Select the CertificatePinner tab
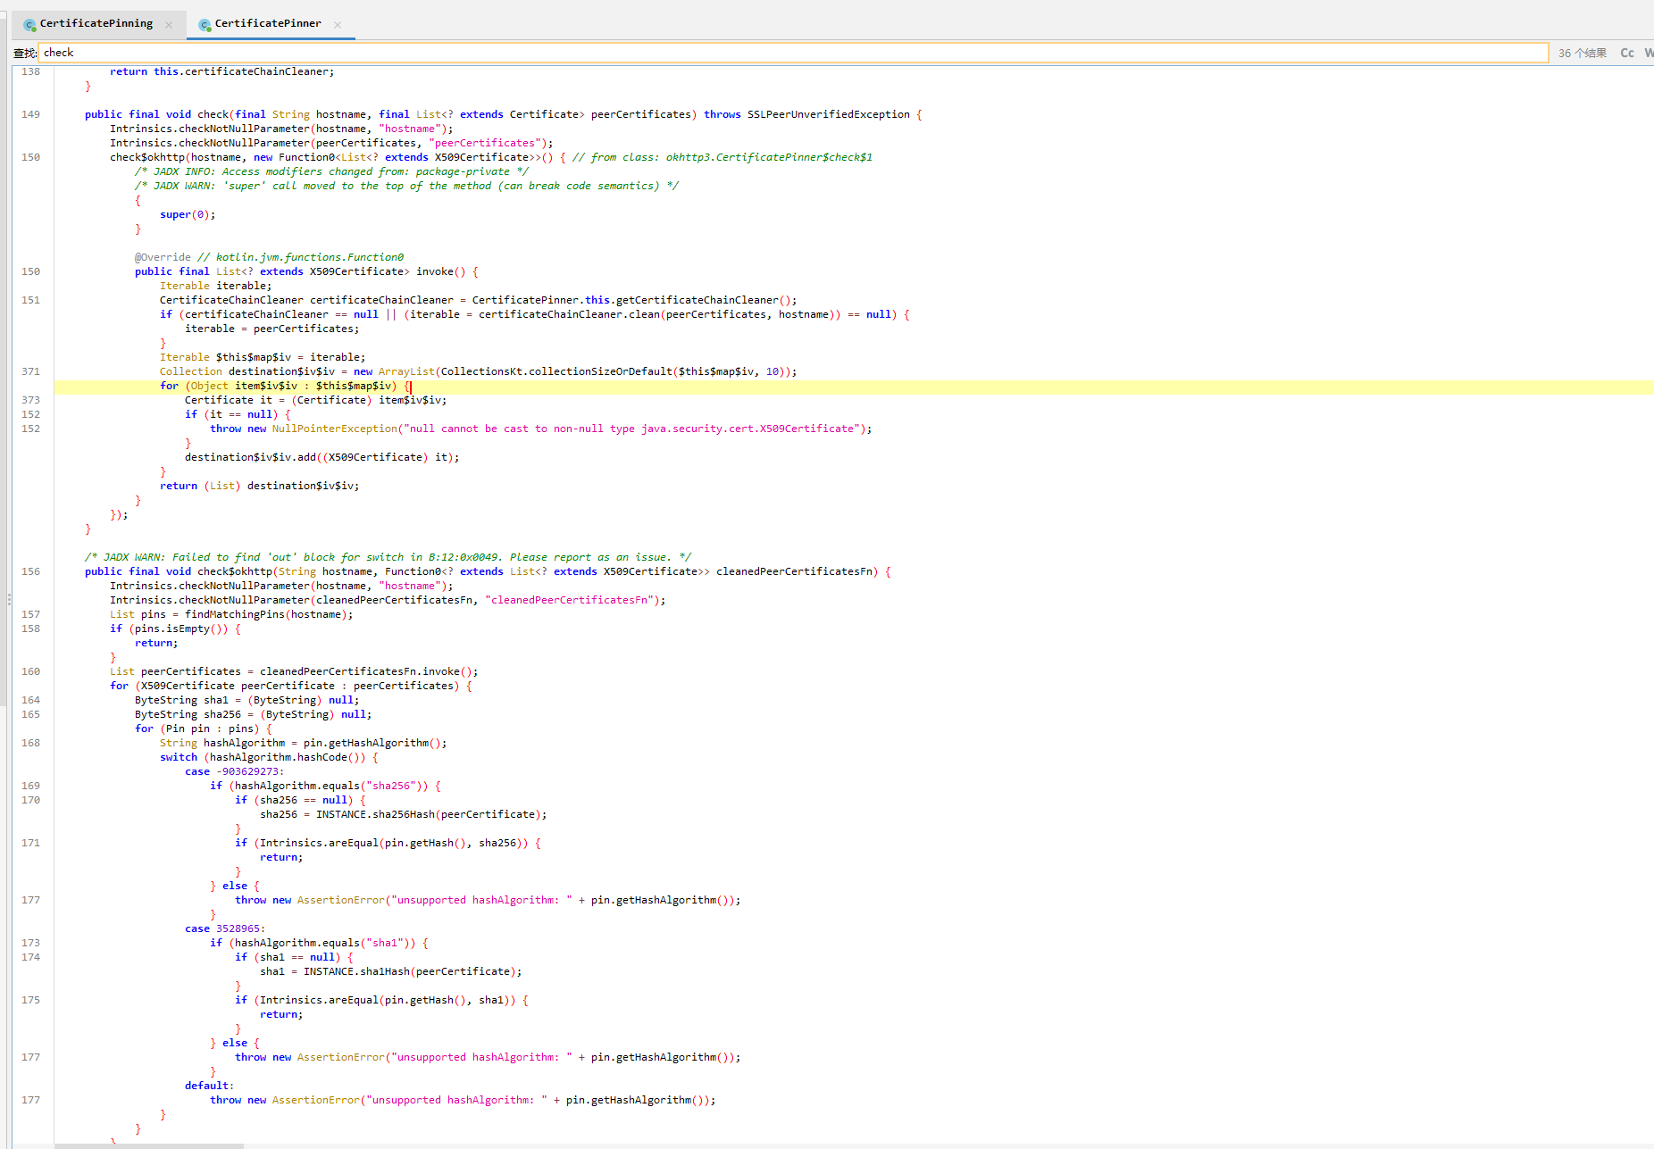 267,24
